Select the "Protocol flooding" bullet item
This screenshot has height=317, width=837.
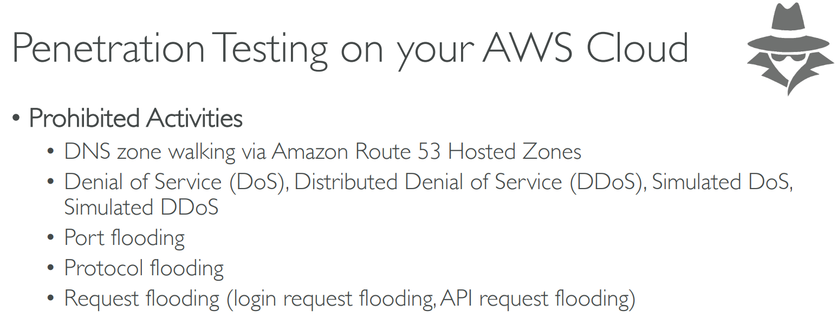pyautogui.click(x=144, y=268)
